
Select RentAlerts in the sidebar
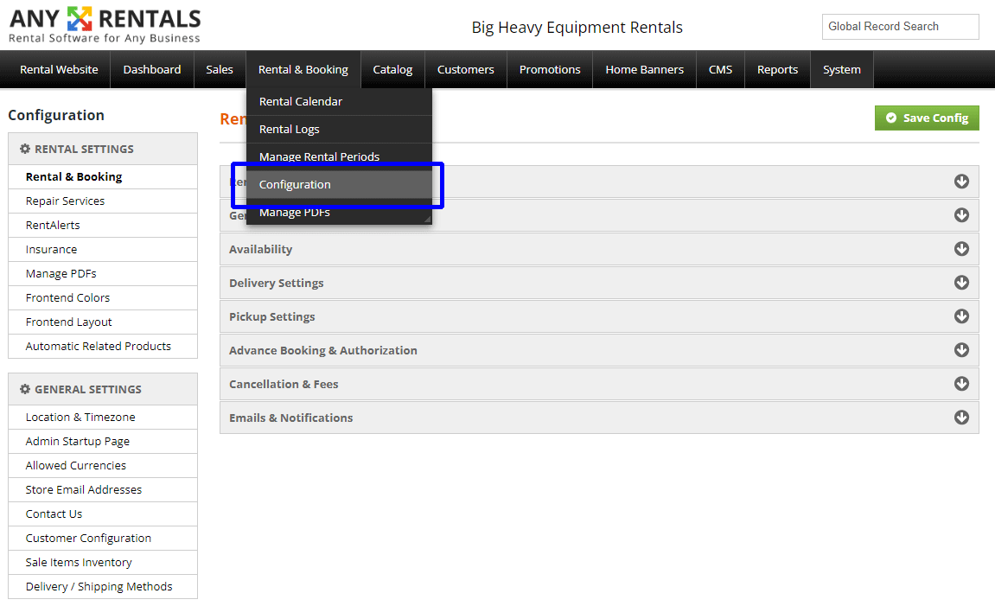click(x=51, y=225)
